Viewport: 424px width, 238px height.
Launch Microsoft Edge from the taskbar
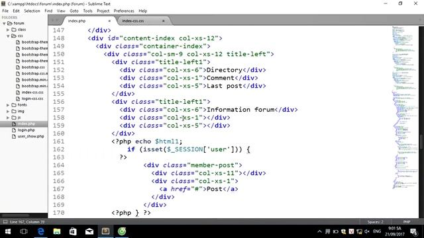[x=40, y=231]
